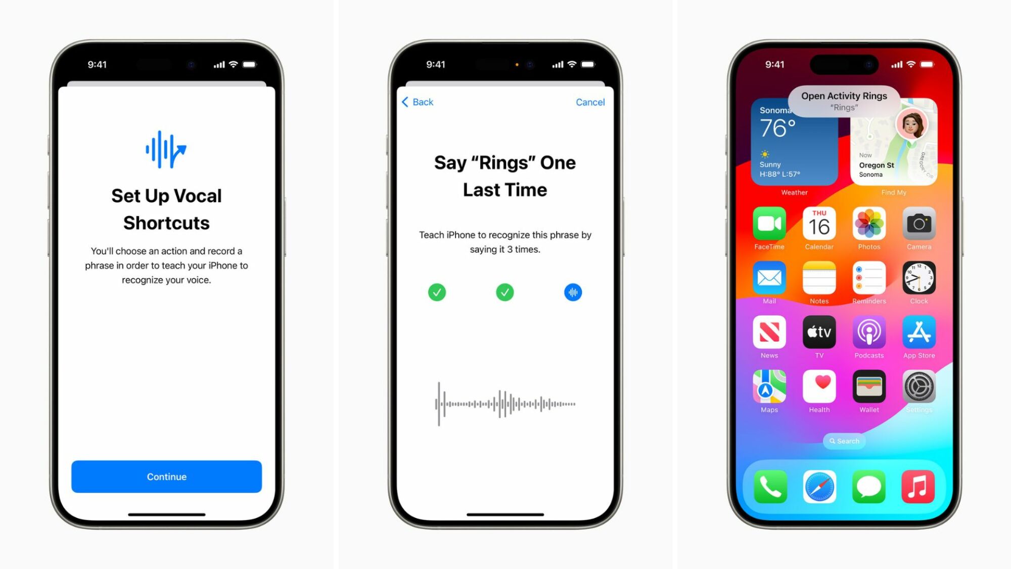Click the Continue button

[166, 476]
